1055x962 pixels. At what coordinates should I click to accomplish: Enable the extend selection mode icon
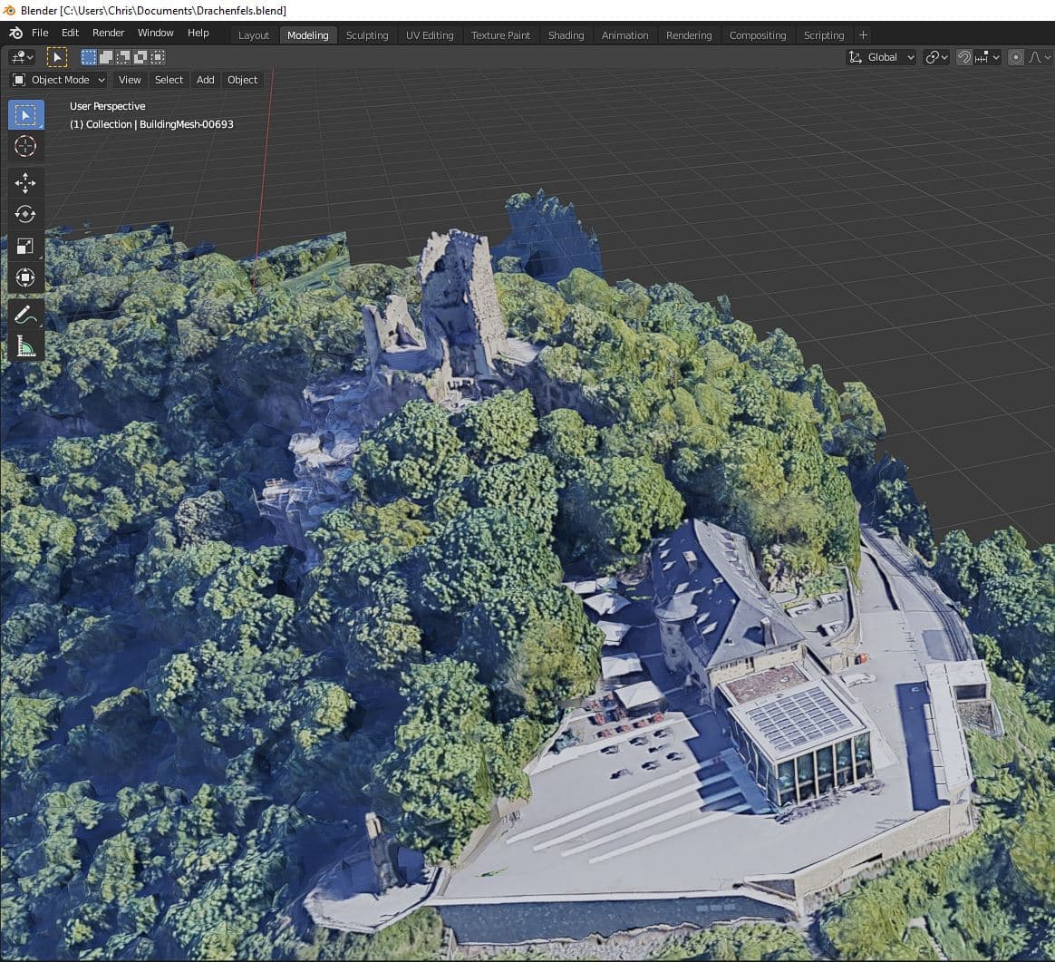click(106, 57)
